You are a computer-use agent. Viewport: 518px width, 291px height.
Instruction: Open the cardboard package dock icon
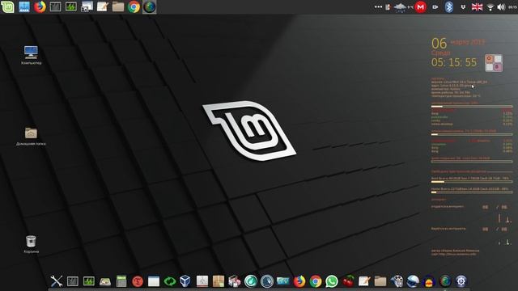point(219,281)
